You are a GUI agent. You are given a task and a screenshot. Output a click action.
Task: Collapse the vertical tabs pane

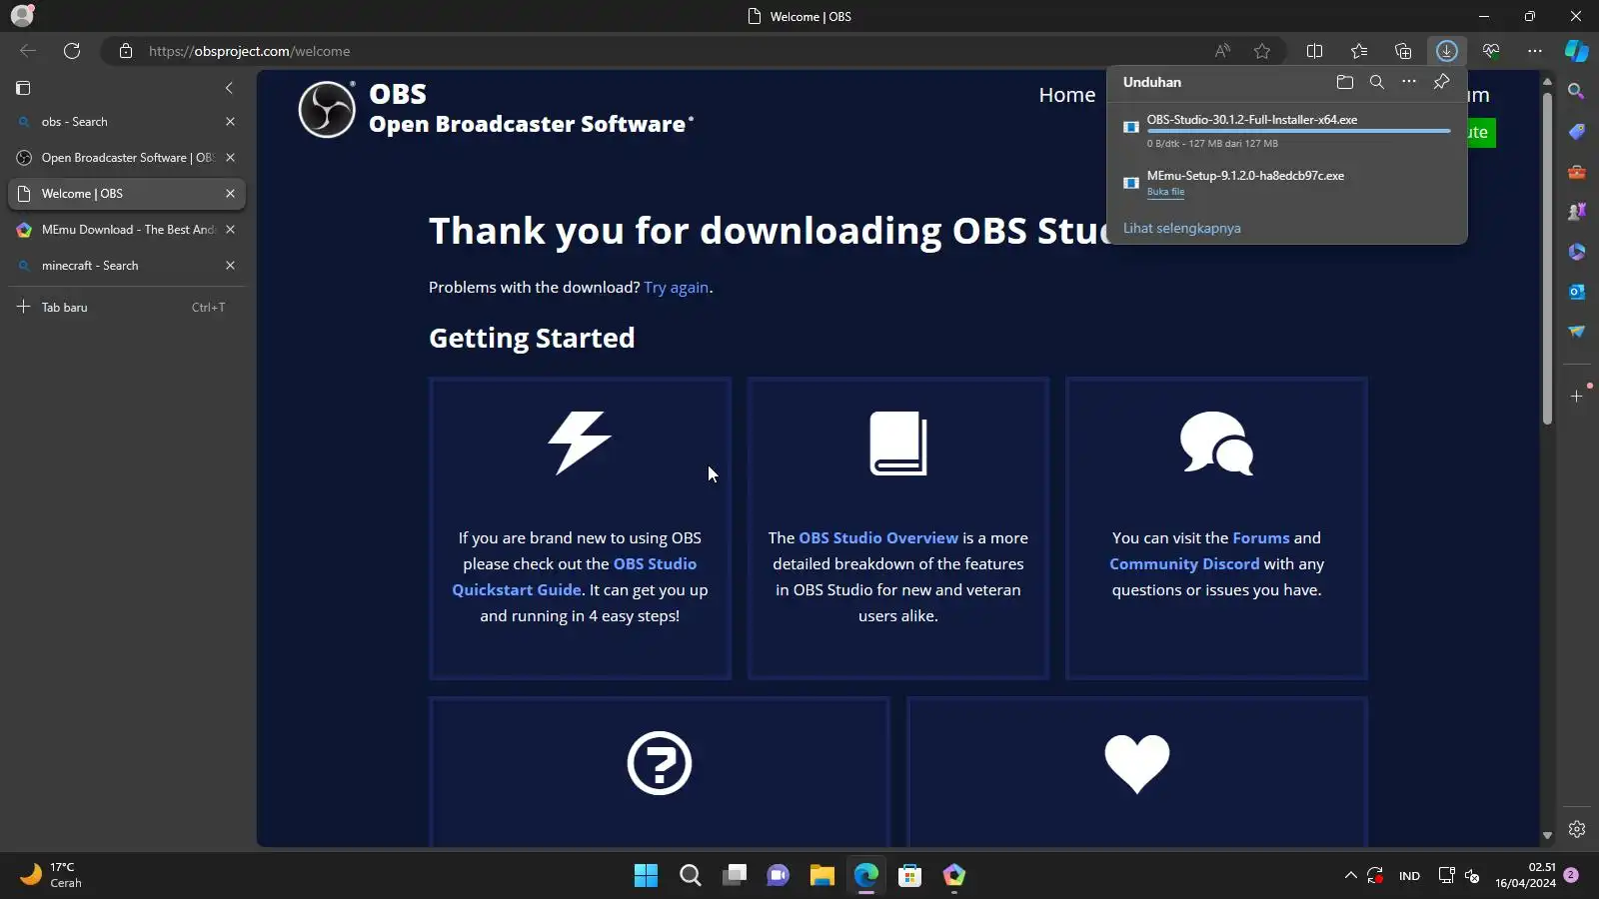(229, 88)
